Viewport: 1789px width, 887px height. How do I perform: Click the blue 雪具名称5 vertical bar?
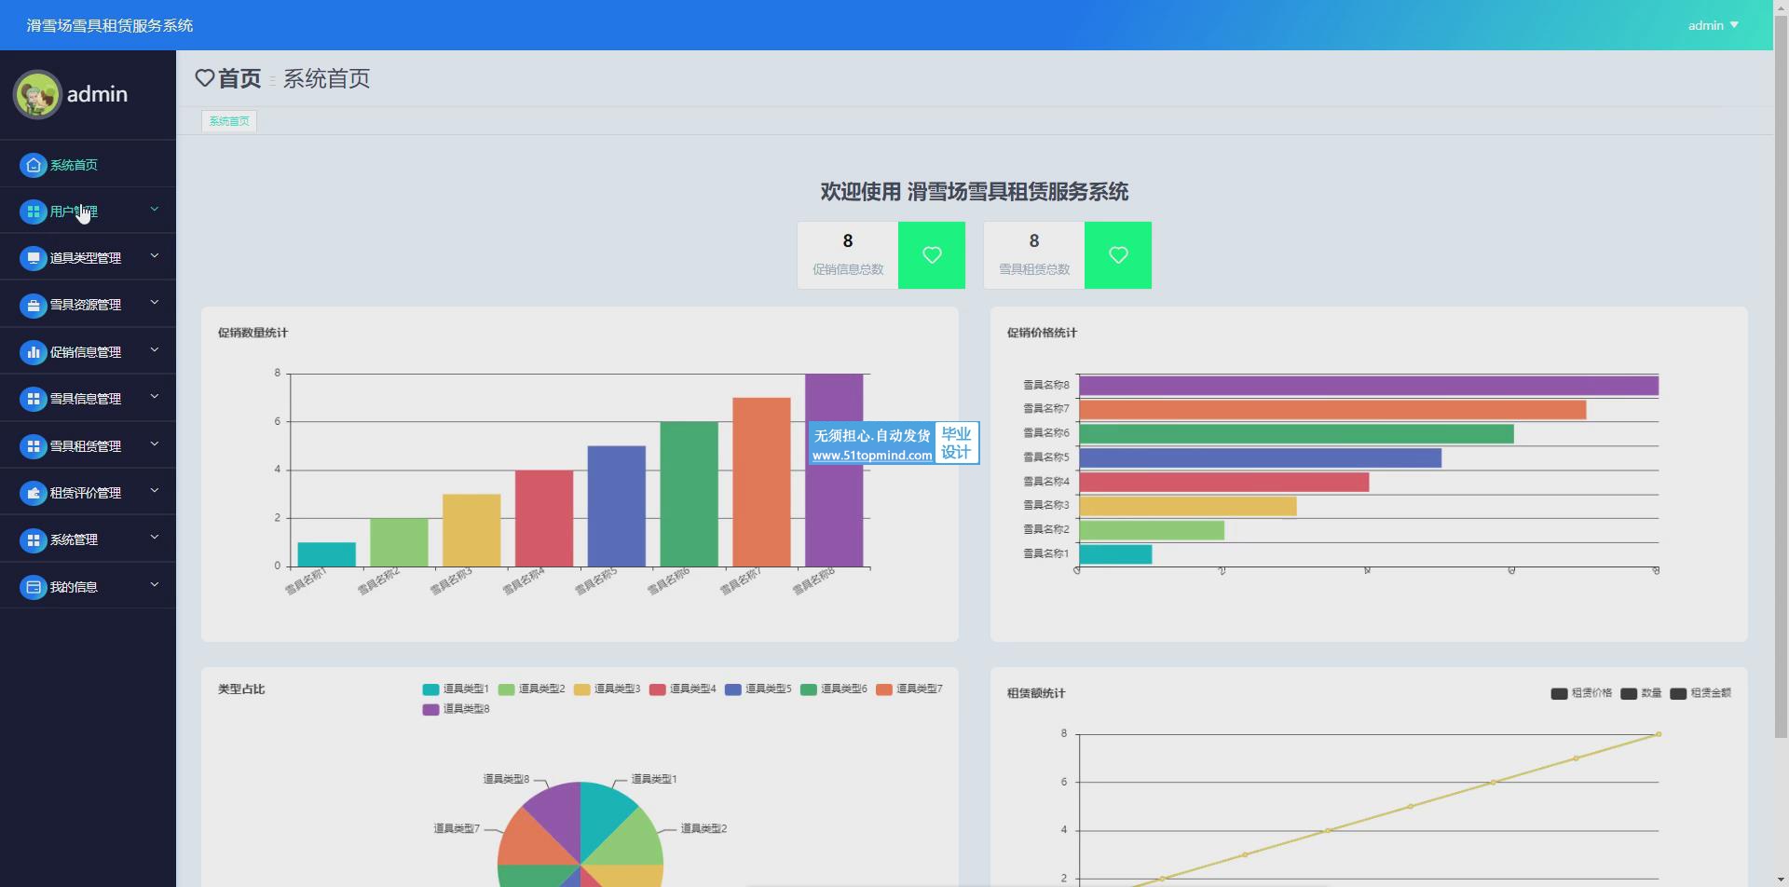616,506
